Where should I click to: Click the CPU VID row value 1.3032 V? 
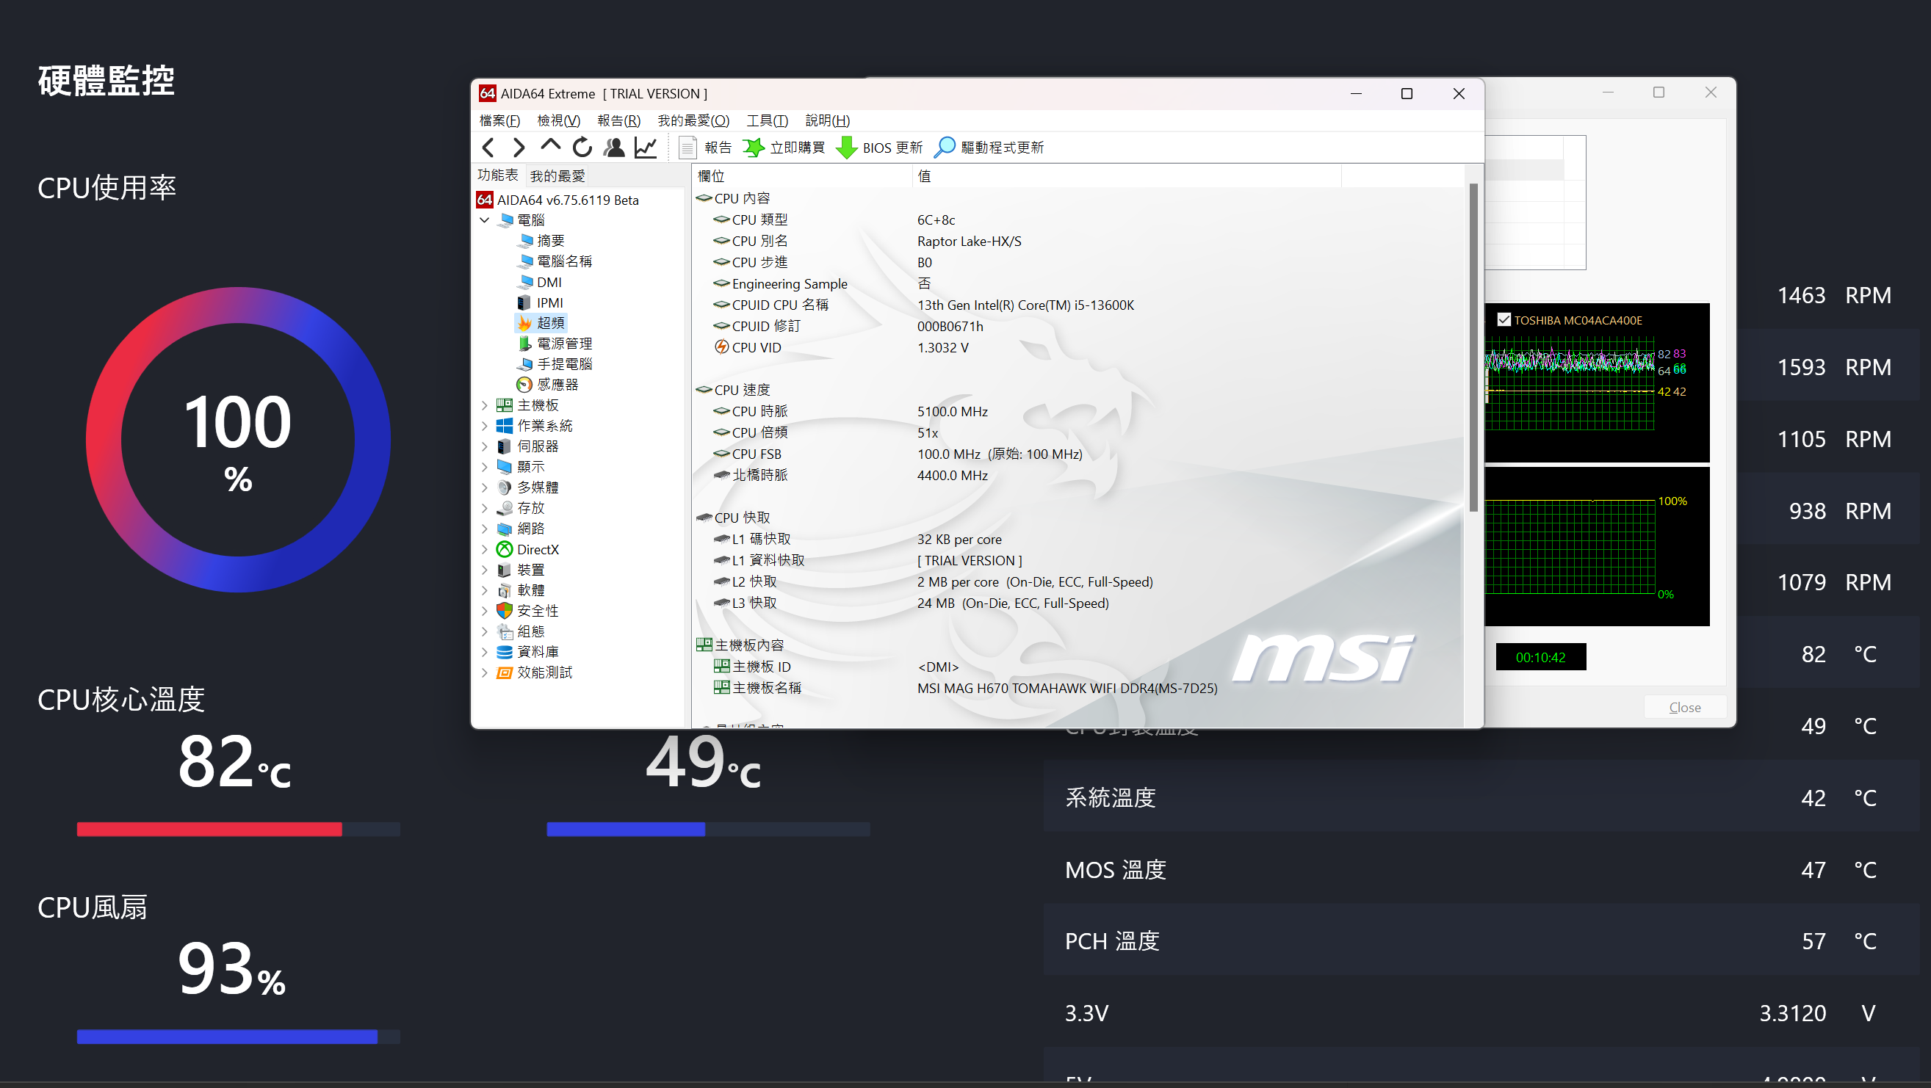click(x=942, y=348)
